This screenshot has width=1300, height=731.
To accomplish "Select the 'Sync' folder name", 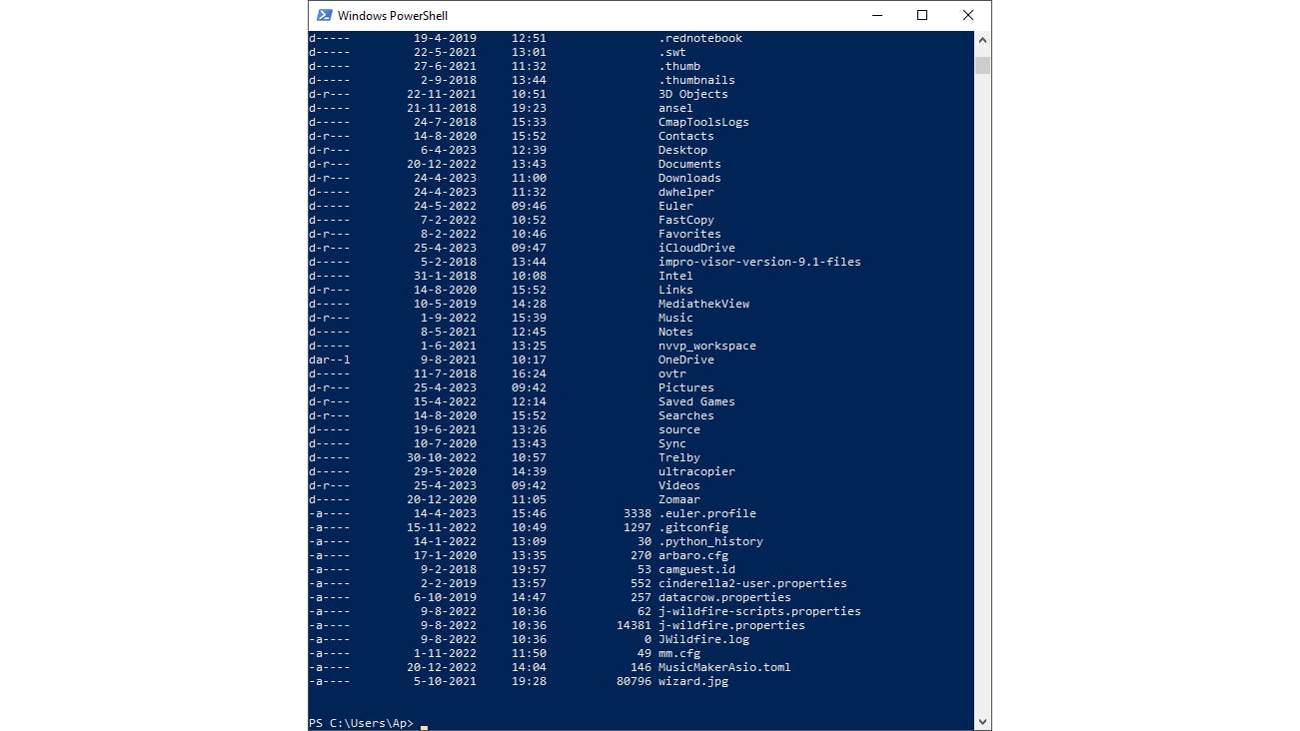I will coord(672,443).
